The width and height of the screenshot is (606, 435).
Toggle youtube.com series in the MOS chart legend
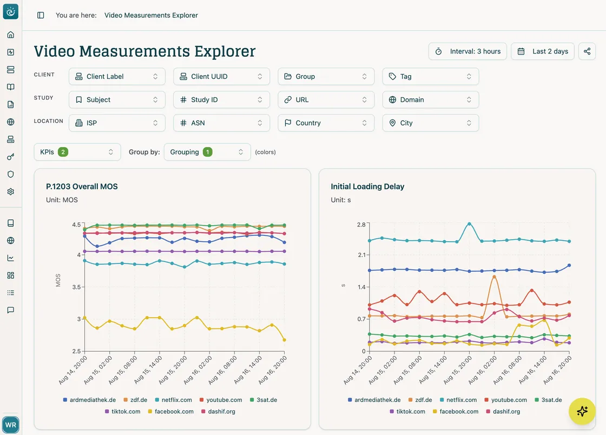tap(221, 400)
